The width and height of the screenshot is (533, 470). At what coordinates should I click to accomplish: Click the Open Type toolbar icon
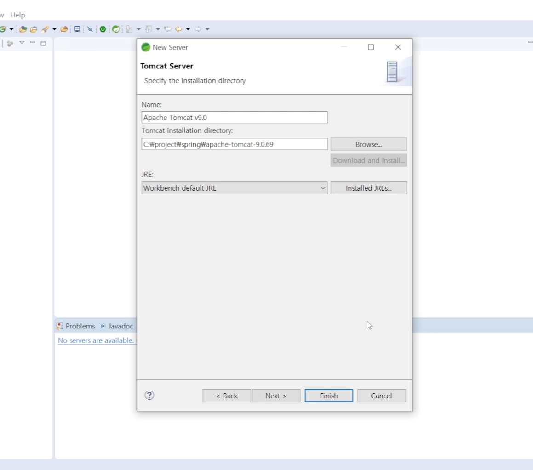pyautogui.click(x=23, y=29)
